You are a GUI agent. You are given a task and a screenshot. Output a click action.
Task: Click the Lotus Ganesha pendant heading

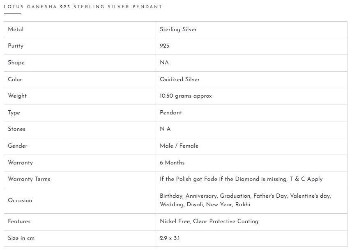tap(83, 7)
